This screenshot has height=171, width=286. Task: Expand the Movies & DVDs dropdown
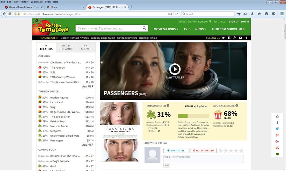166,29
